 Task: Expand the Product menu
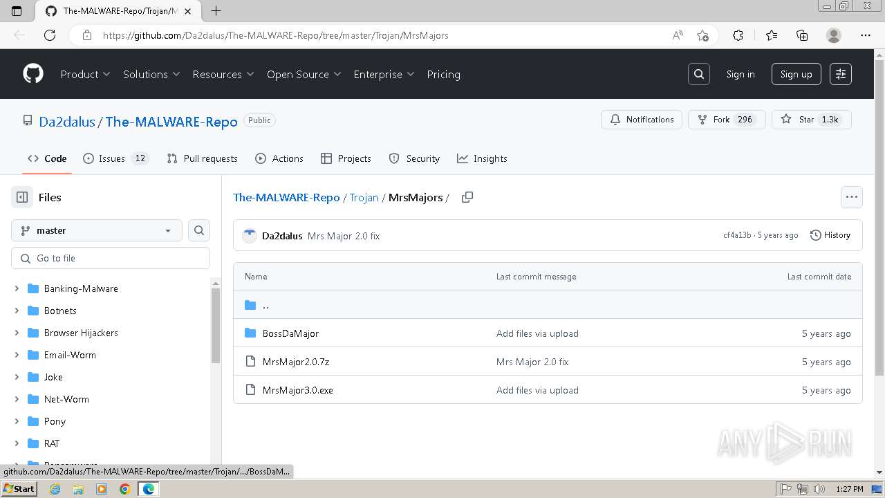pos(85,74)
